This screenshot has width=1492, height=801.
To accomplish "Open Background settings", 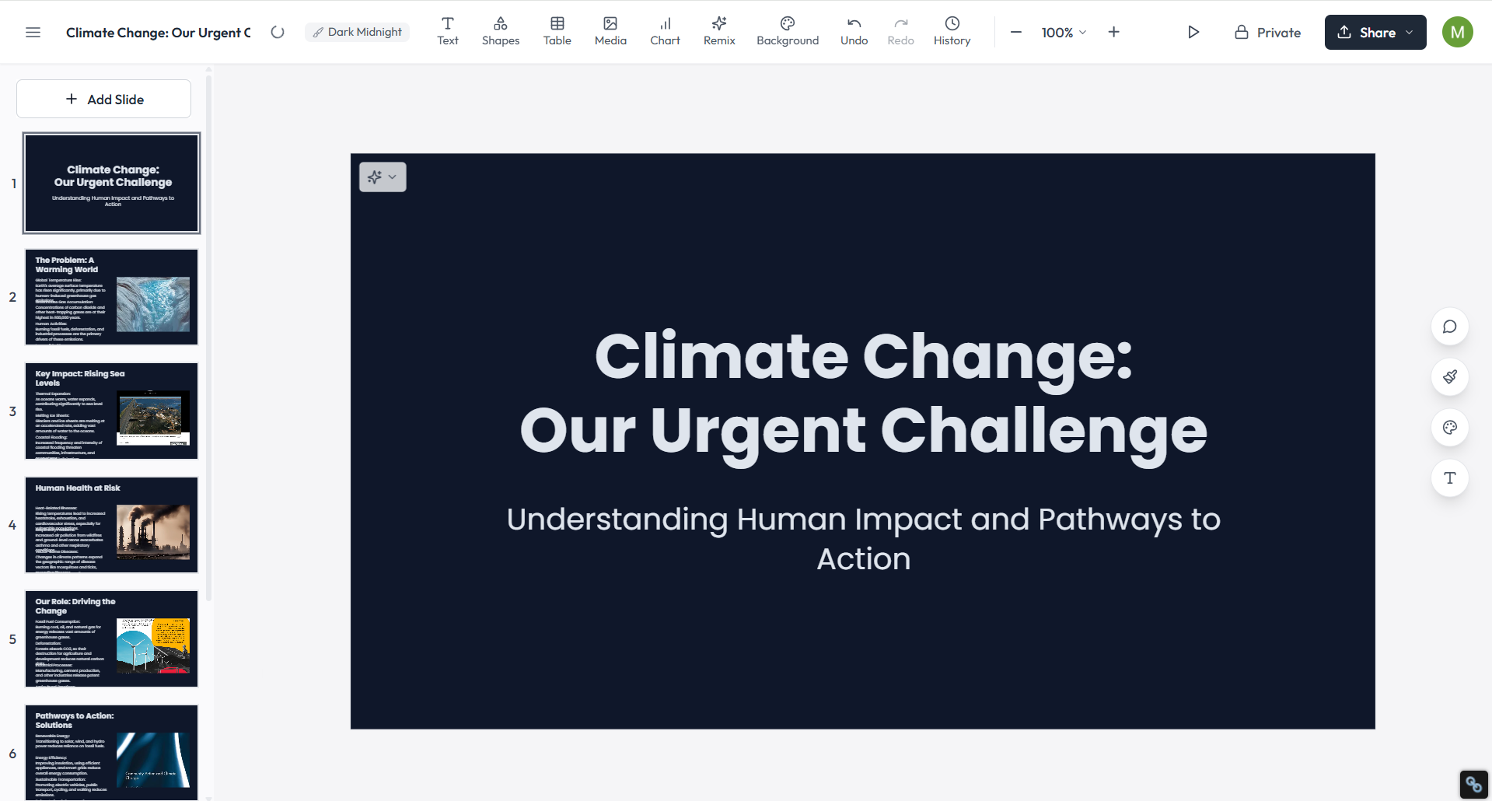I will coord(788,31).
